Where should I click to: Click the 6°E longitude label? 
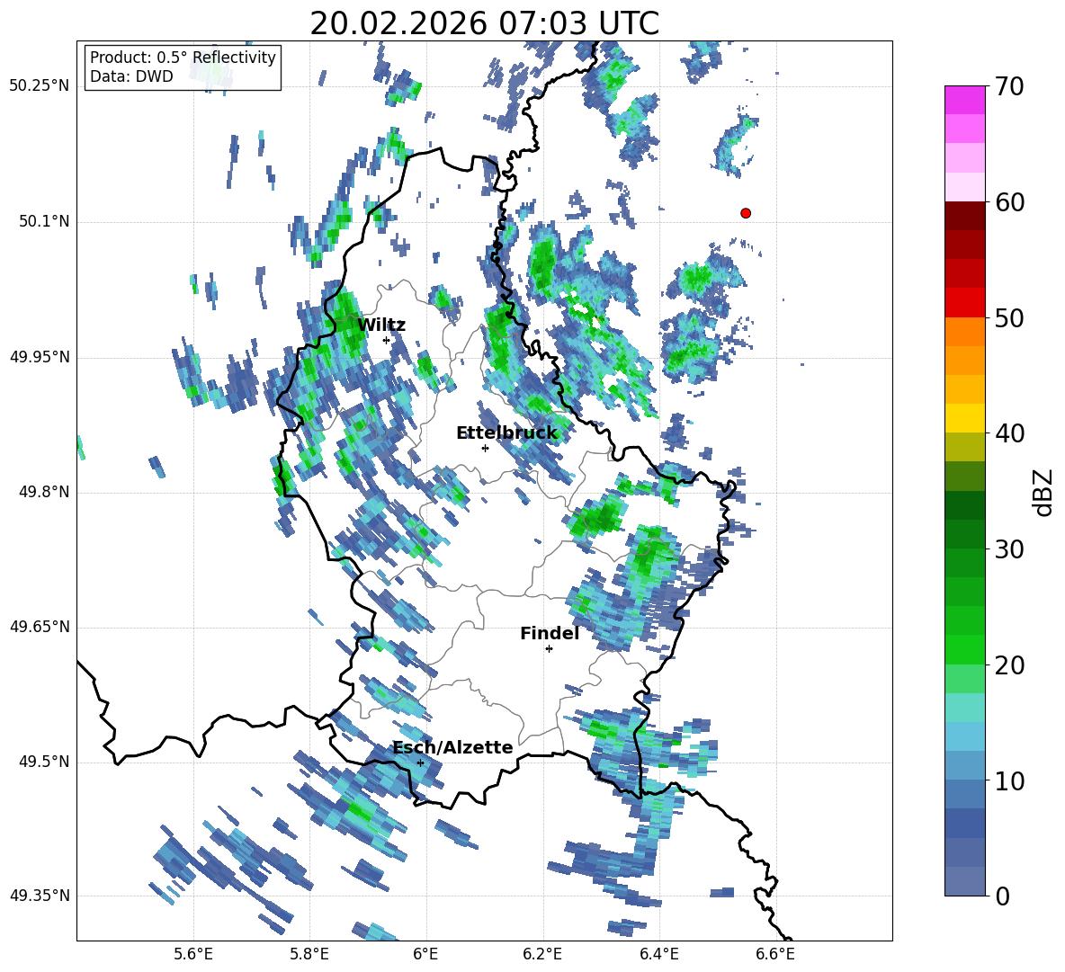[x=425, y=954]
